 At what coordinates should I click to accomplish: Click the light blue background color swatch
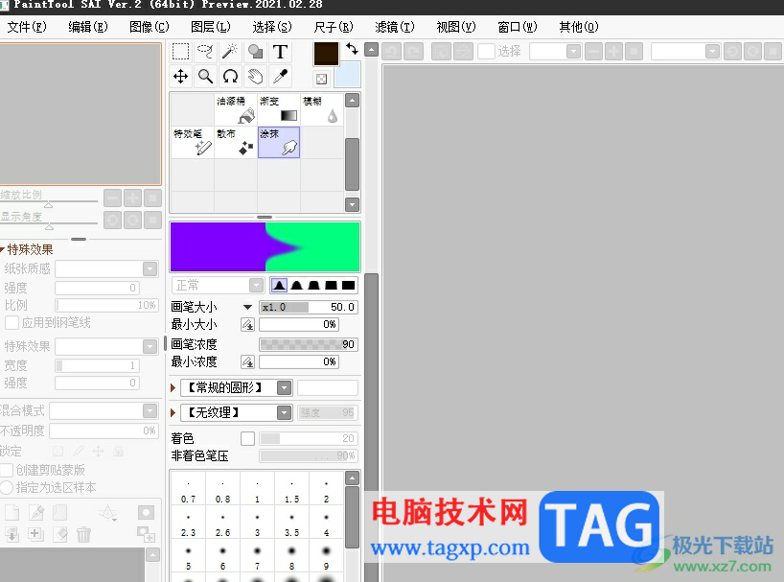[x=347, y=75]
